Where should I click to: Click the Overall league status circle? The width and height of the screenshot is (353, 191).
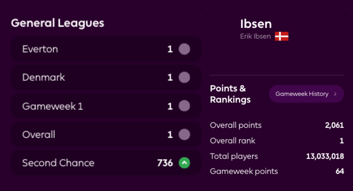click(x=184, y=134)
